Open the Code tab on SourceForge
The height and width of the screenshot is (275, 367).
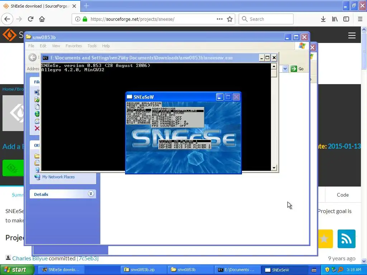[x=343, y=195]
